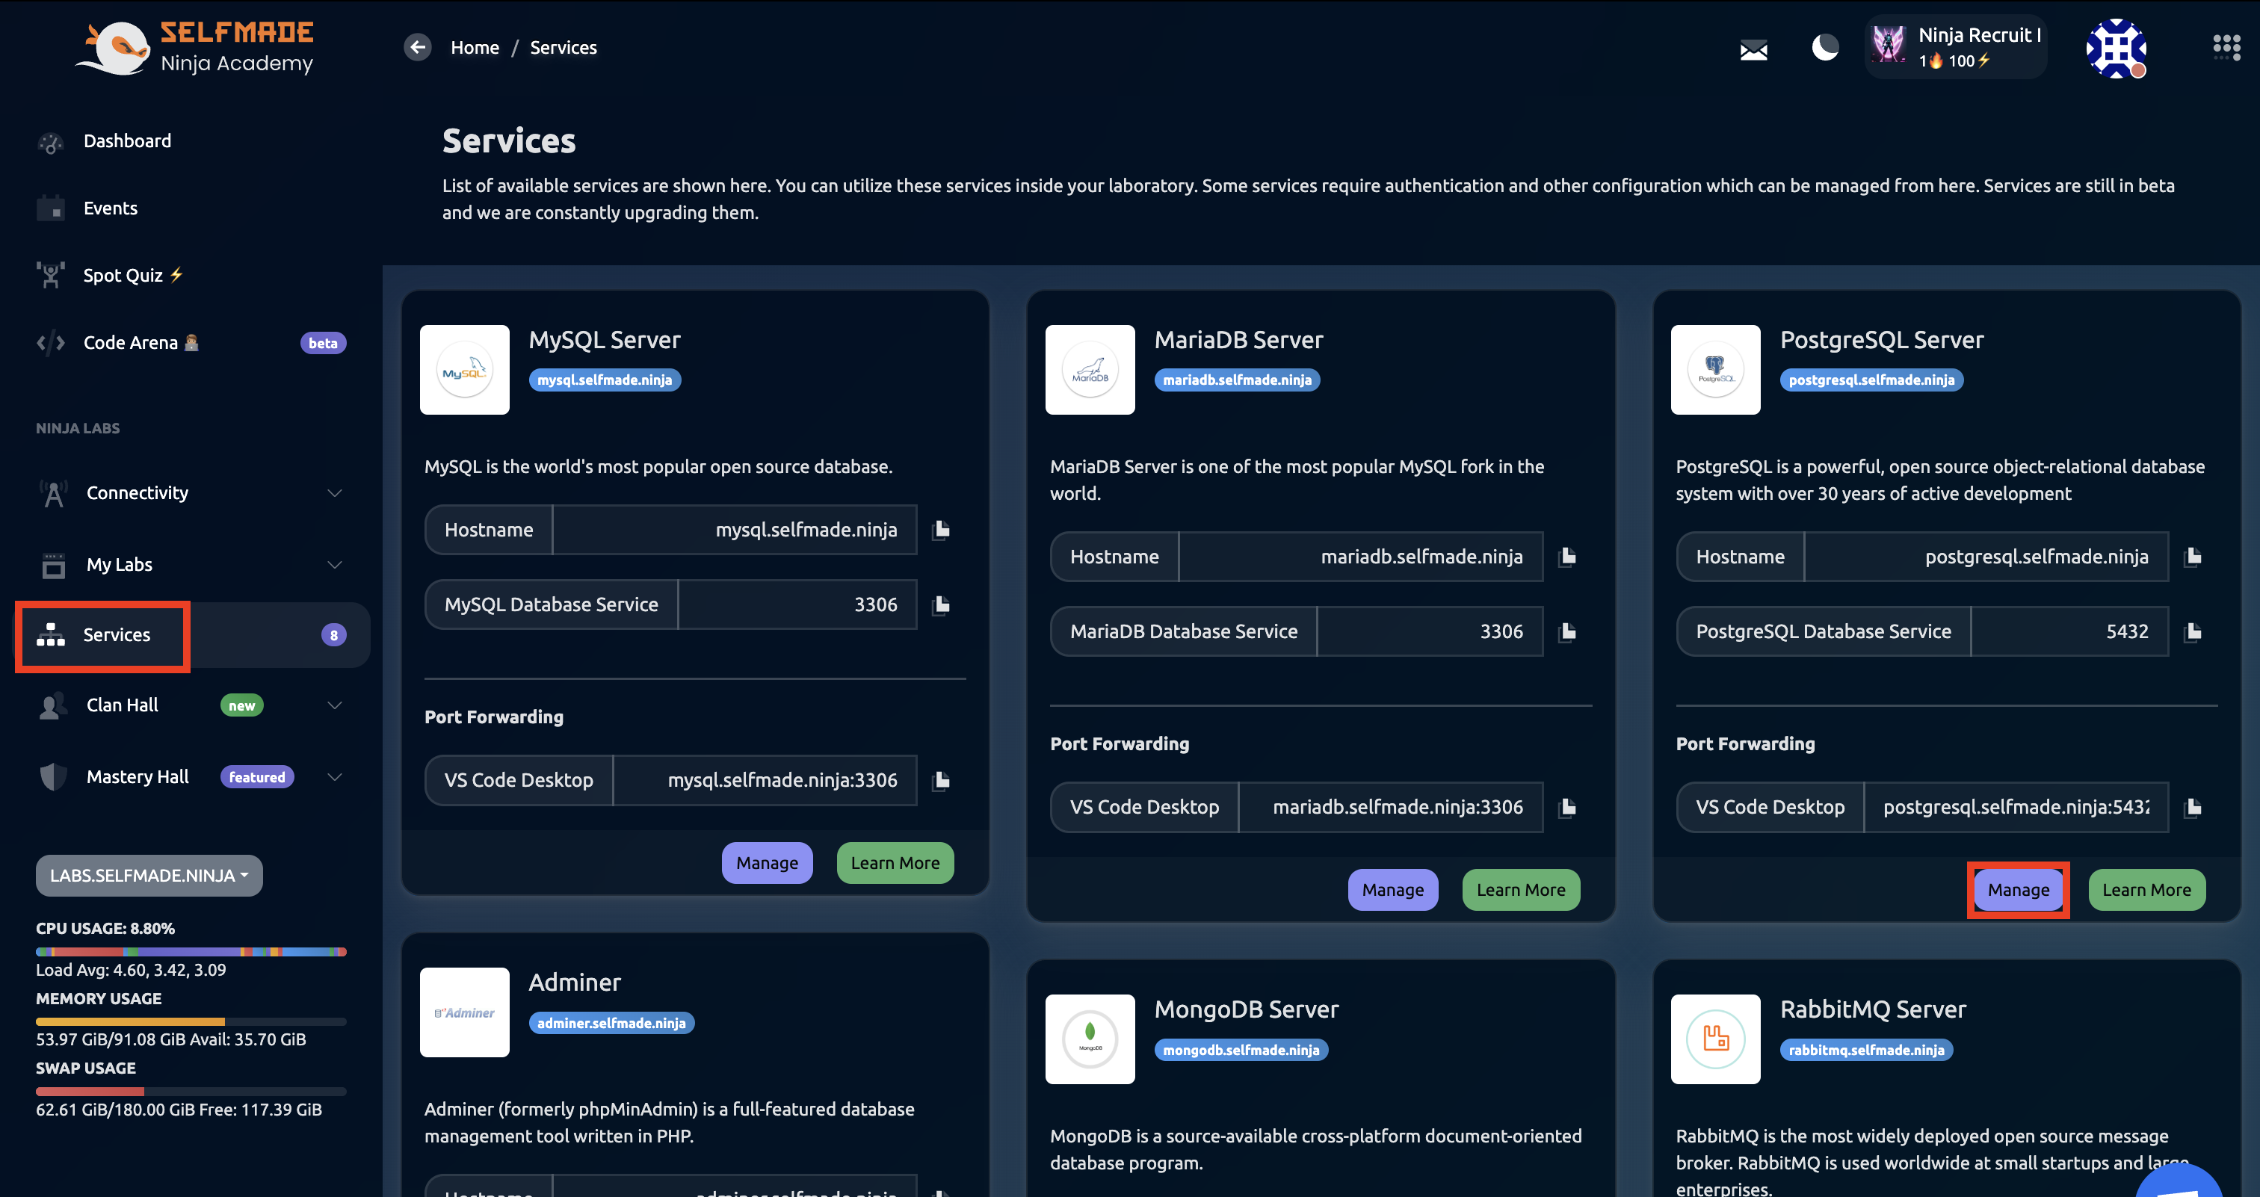The width and height of the screenshot is (2260, 1197).
Task: Open the user avatar profile menu
Action: pos(2115,49)
